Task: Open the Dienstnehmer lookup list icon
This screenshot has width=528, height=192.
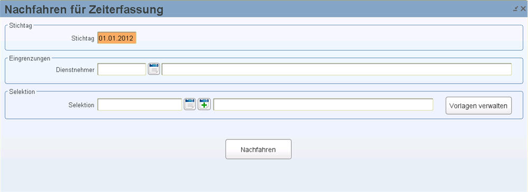Action: 154,69
